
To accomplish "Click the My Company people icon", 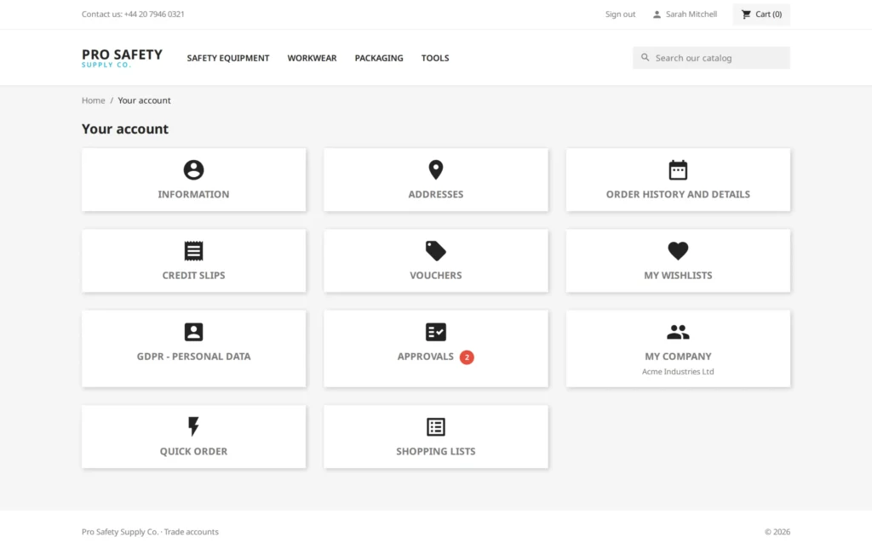I will [678, 332].
